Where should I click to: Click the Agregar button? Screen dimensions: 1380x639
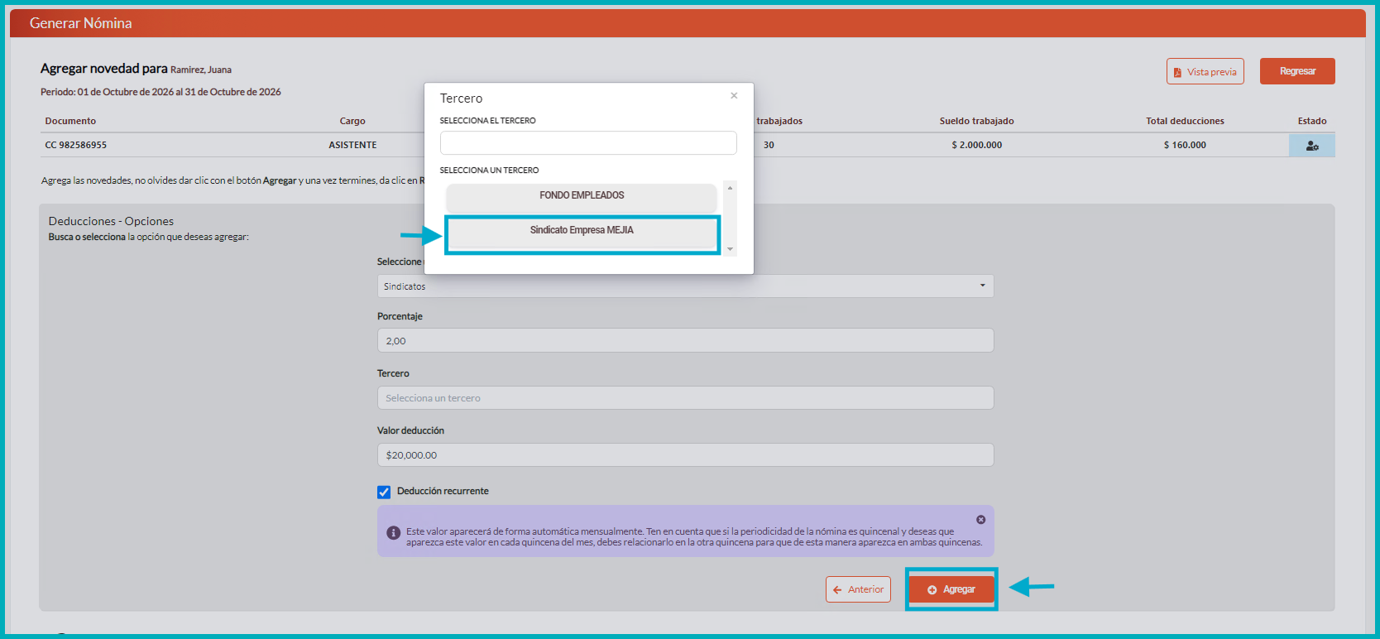(951, 589)
